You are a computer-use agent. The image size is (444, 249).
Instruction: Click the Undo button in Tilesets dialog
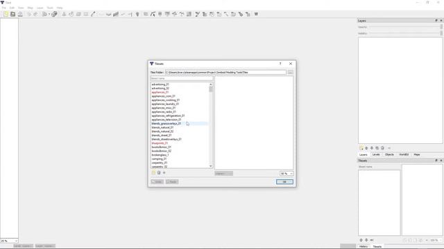coord(157,182)
